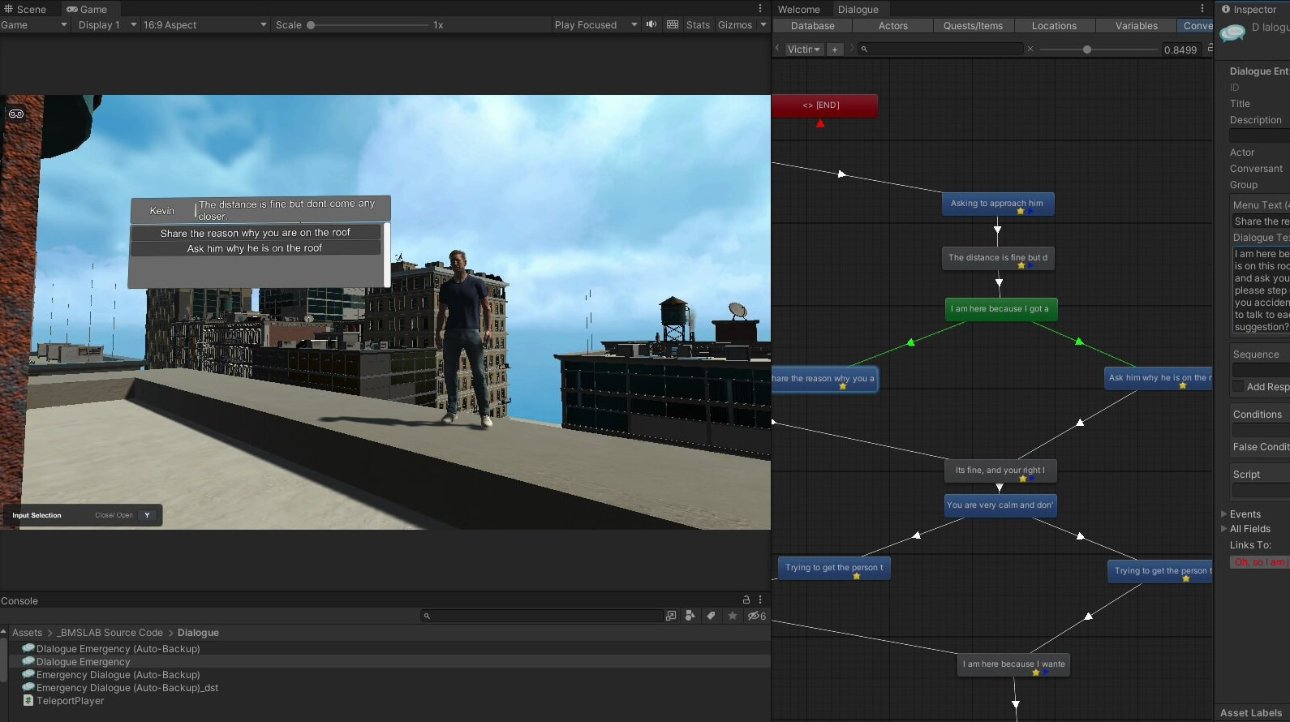
Task: Open favorites star icon in Project toolbar
Action: (x=733, y=616)
